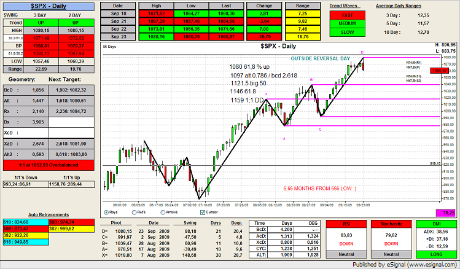
Task: Click the Trend Waves heading
Action: pyautogui.click(x=343, y=6)
